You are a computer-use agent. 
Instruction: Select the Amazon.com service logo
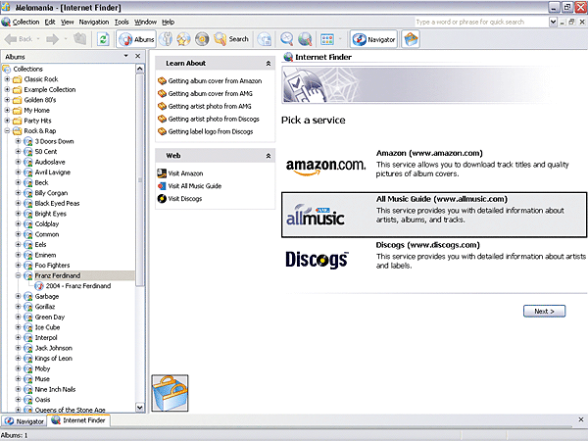click(325, 167)
